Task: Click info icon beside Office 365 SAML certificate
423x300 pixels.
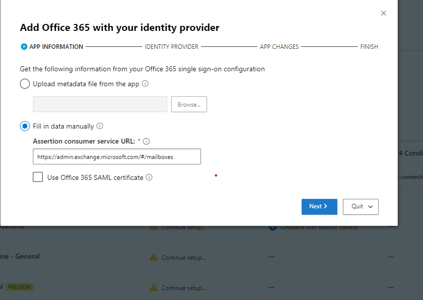Action: (149, 177)
